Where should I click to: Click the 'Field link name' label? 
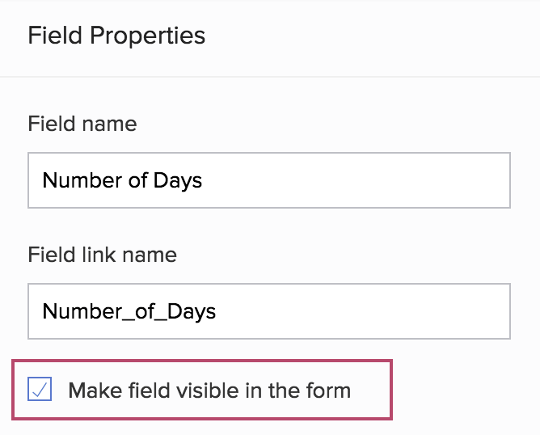point(102,255)
